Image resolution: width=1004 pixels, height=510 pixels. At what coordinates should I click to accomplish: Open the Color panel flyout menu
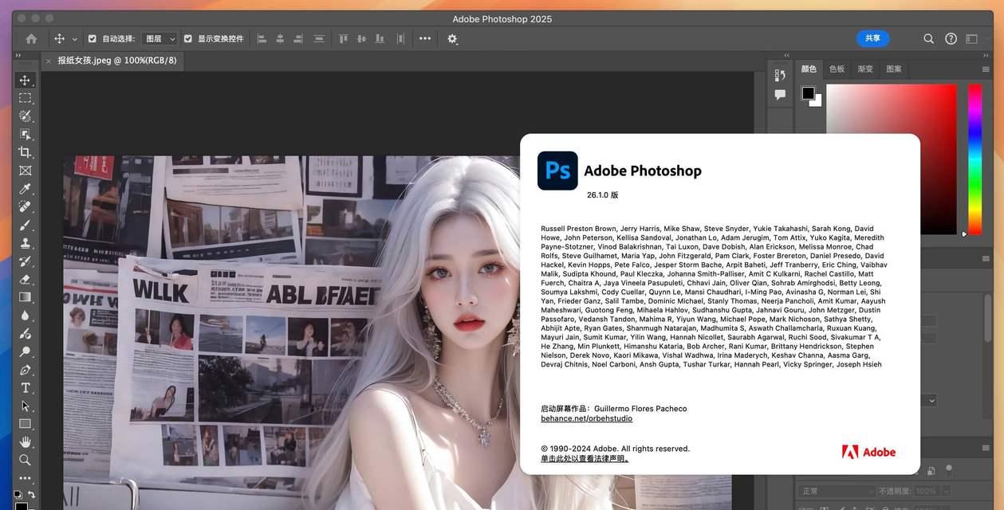pos(986,69)
